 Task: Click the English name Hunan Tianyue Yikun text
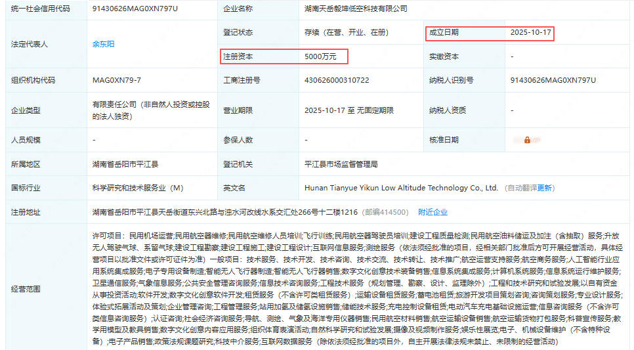point(401,188)
